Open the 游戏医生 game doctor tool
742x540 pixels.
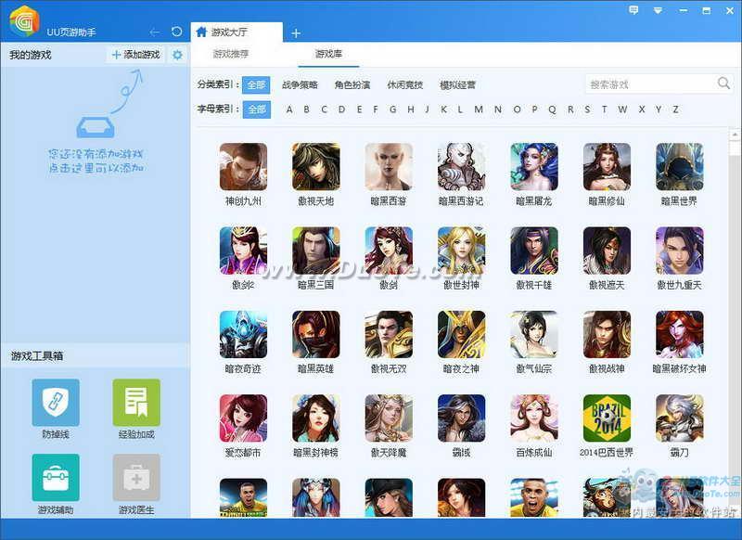[x=136, y=477]
